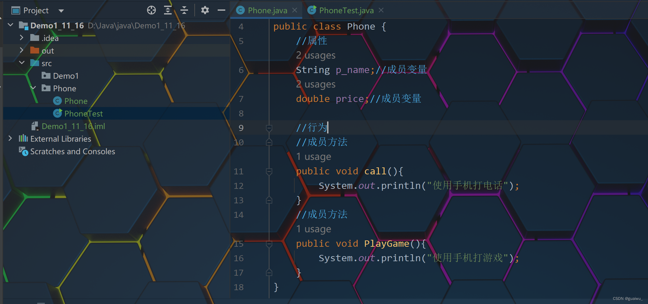This screenshot has height=304, width=648.
Task: Open the Project view dropdown arrow
Action: point(61,11)
